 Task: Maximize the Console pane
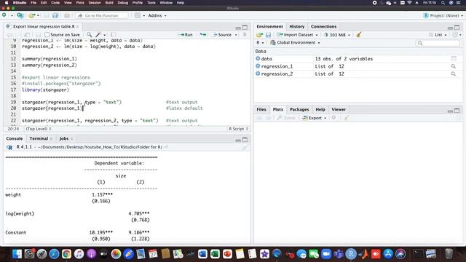[245, 140]
